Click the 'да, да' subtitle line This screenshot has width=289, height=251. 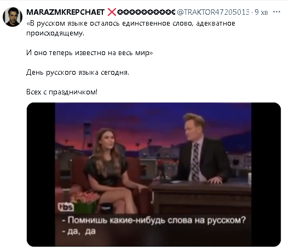[x=79, y=232]
